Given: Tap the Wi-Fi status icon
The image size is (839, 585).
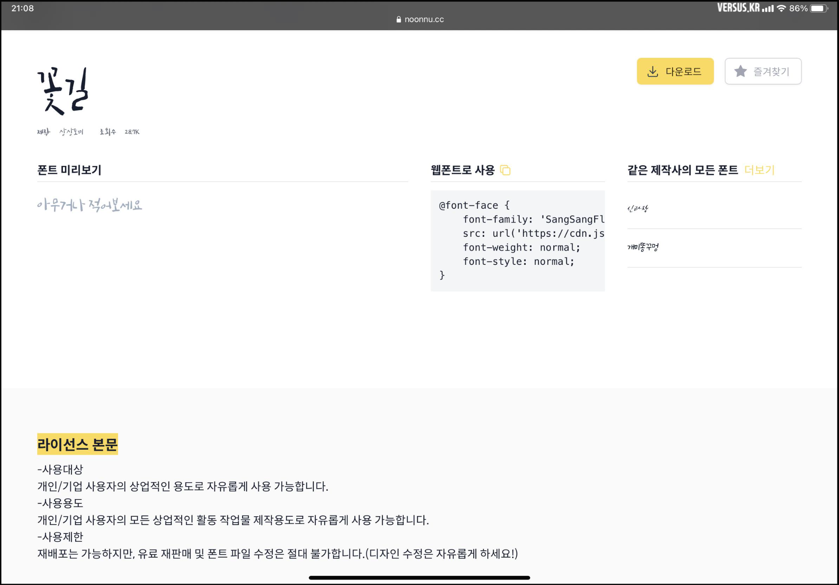Looking at the screenshot, I should coord(781,8).
